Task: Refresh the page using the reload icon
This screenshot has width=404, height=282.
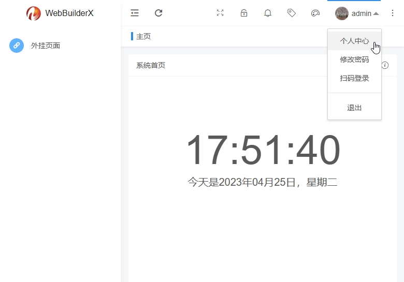Action: pyautogui.click(x=158, y=13)
